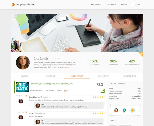
Task: Click the Contact button next to Lisa Lewis
Action: (57, 59)
